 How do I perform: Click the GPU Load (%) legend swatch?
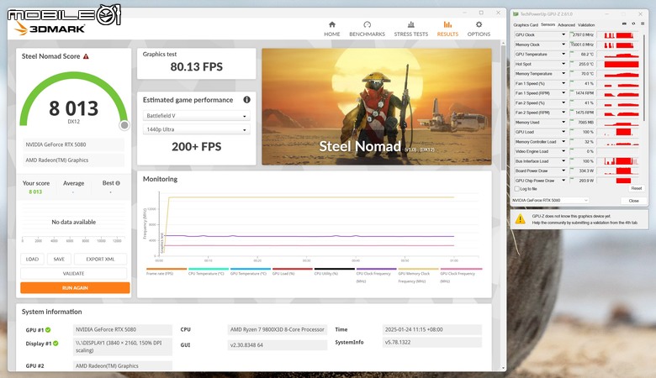pos(293,269)
